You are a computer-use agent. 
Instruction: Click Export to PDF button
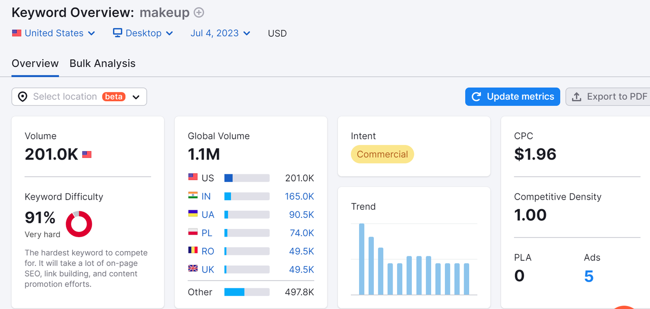(609, 97)
